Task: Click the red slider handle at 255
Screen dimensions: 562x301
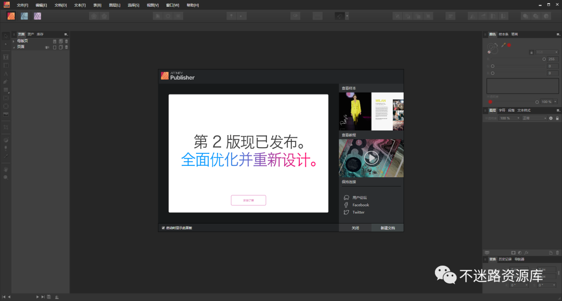Action: click(x=544, y=59)
